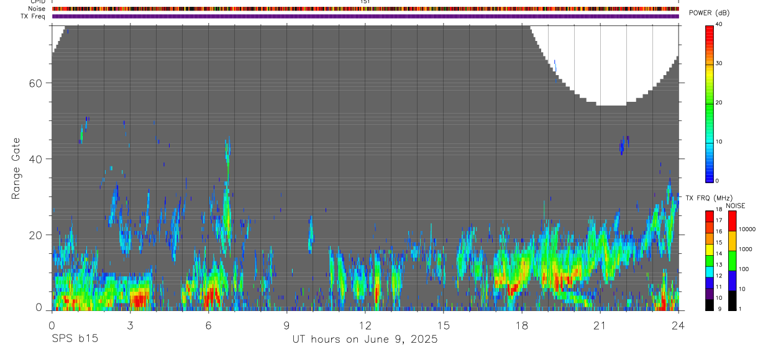Click the 'SPS b15' label
This screenshot has height=352, width=763.
point(74,340)
